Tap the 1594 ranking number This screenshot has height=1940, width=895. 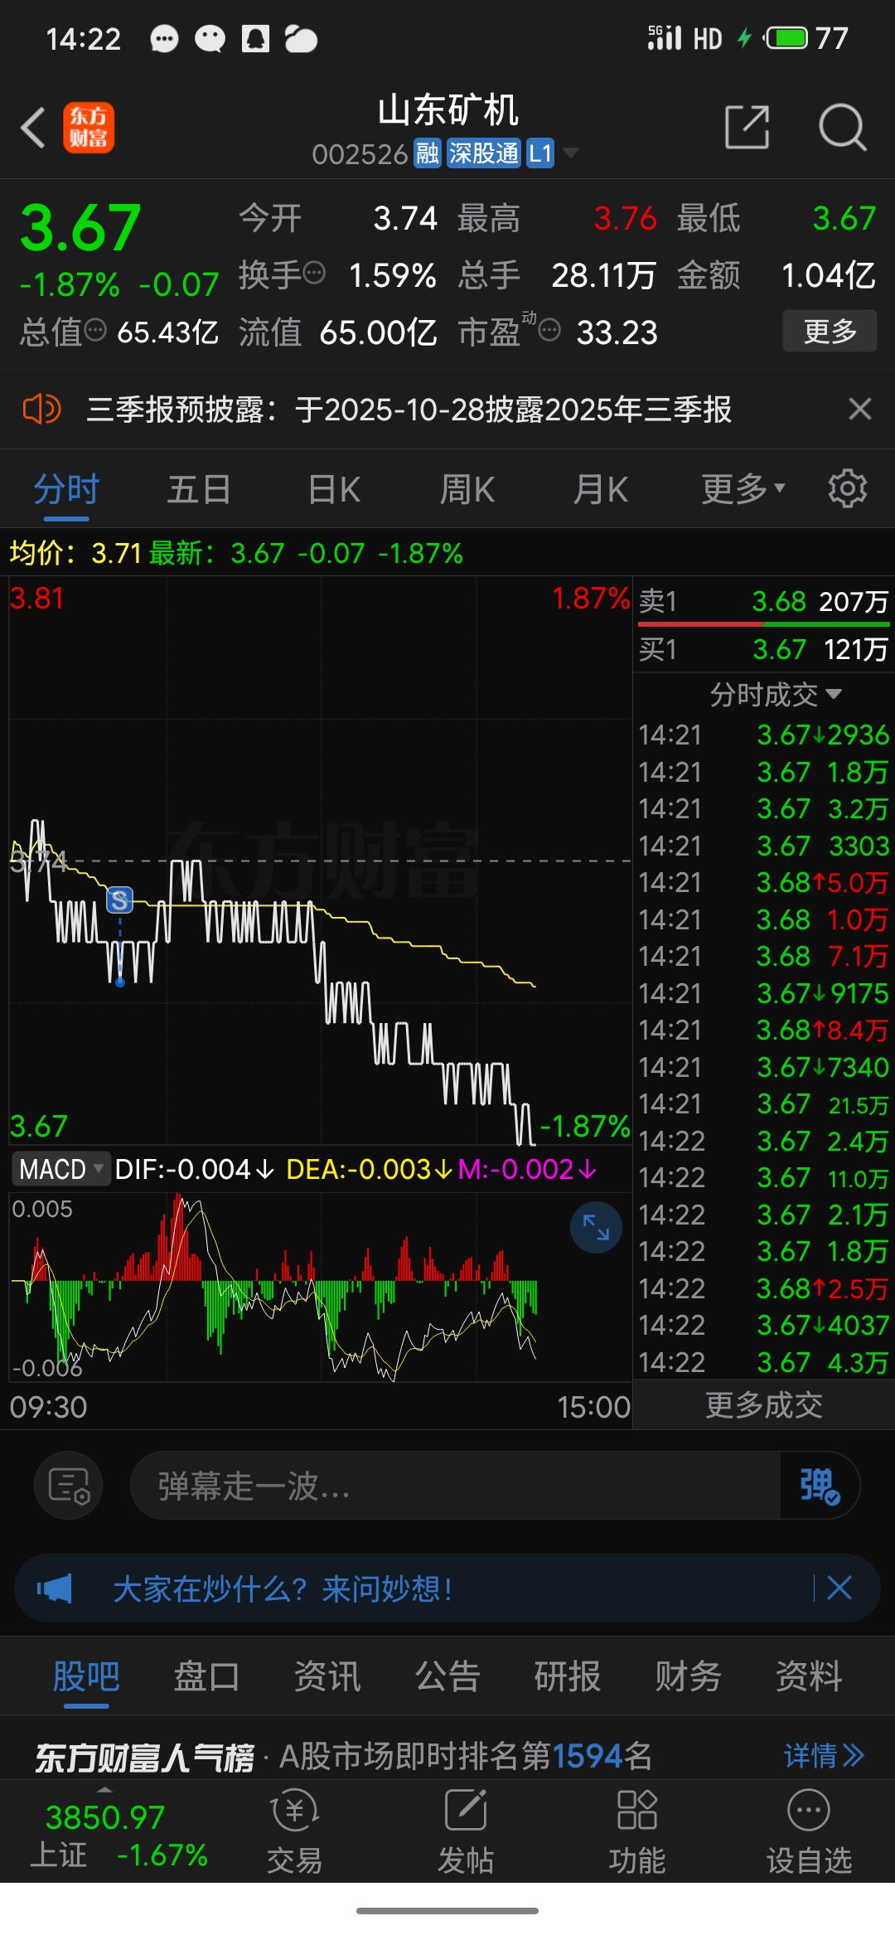(x=587, y=1755)
